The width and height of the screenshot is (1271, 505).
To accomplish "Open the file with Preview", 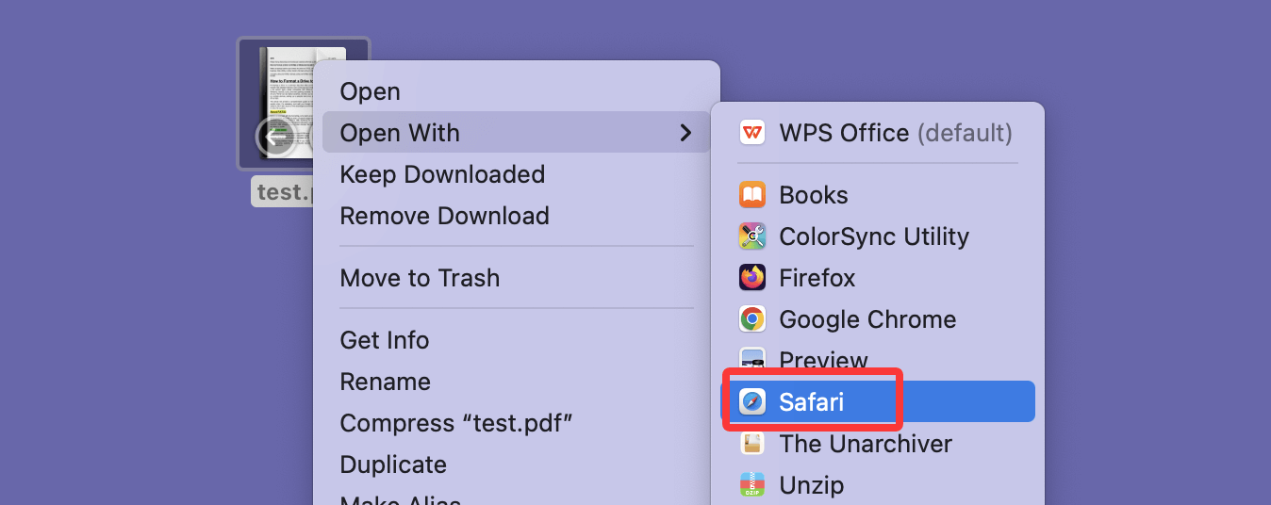I will (878, 360).
